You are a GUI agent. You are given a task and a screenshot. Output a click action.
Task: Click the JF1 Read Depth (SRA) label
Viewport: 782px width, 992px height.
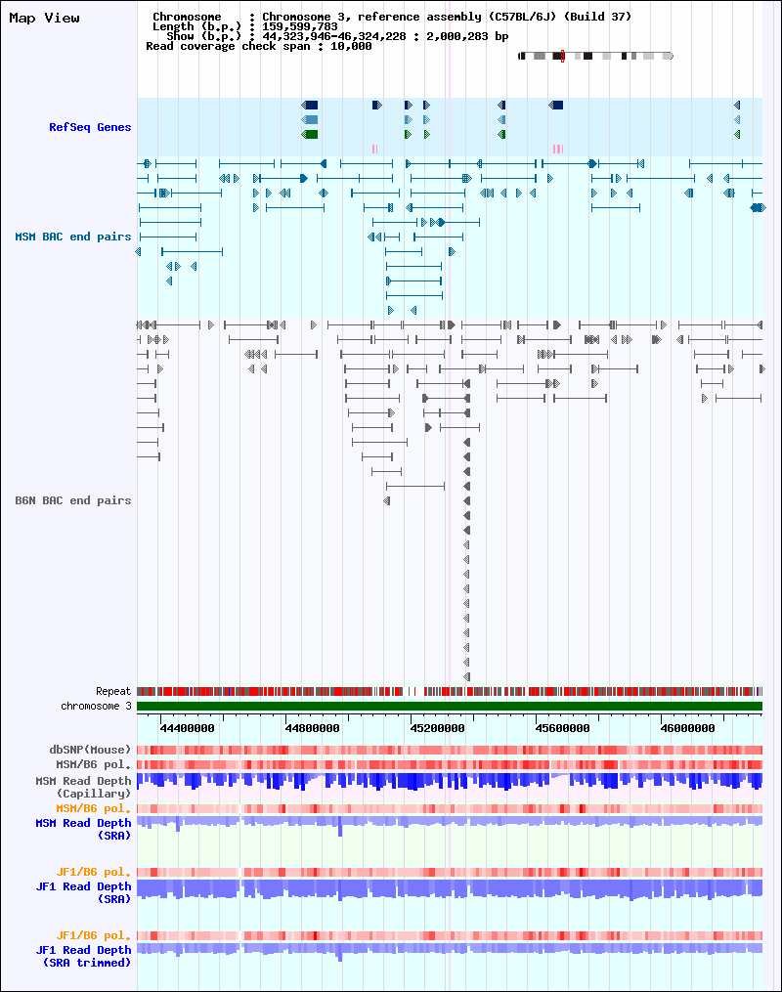83,892
